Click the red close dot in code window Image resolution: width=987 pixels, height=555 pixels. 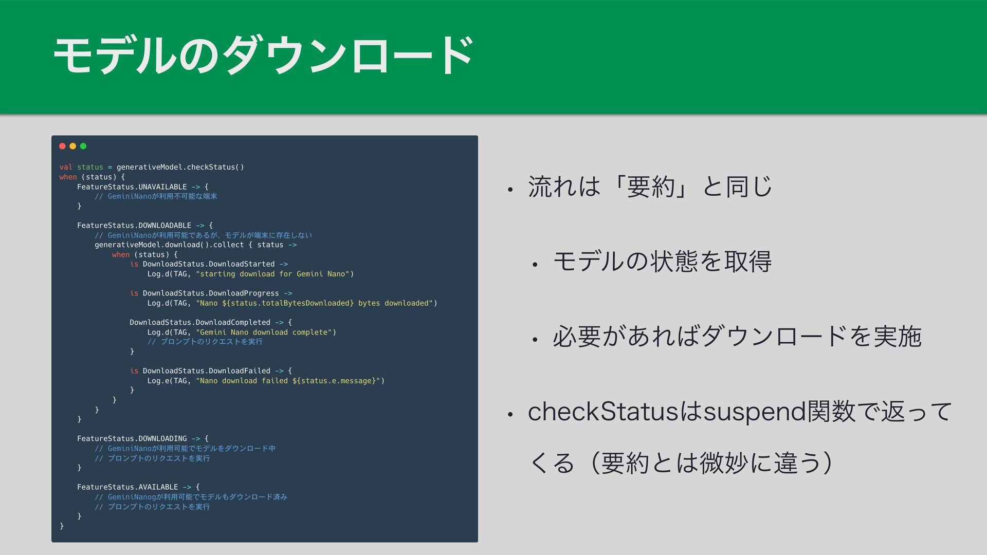click(x=62, y=146)
